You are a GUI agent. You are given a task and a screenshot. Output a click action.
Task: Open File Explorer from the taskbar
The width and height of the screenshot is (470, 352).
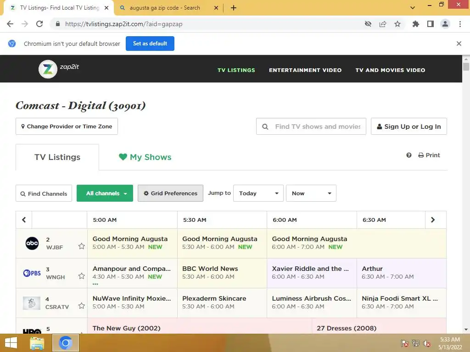37,343
